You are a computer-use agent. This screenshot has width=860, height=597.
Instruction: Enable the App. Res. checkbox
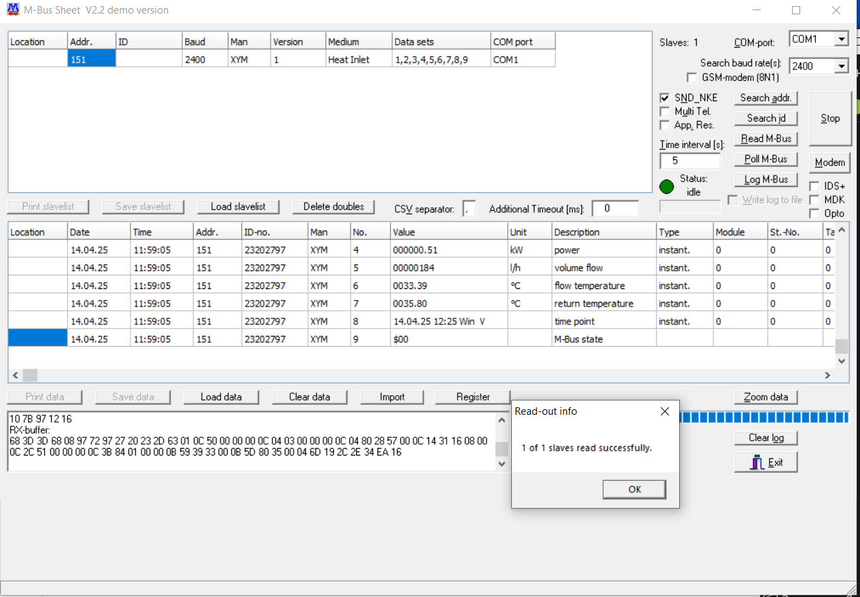(x=665, y=125)
